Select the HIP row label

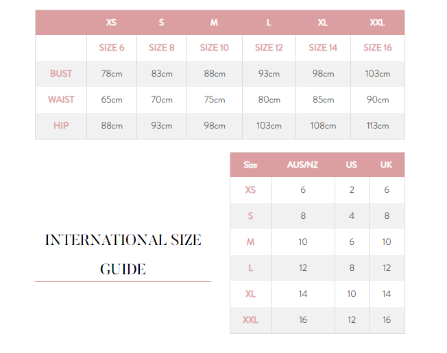[61, 126]
